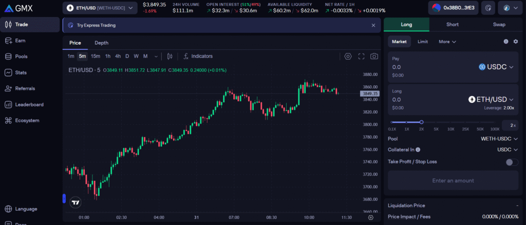Click the leverage slider handle

(422, 122)
